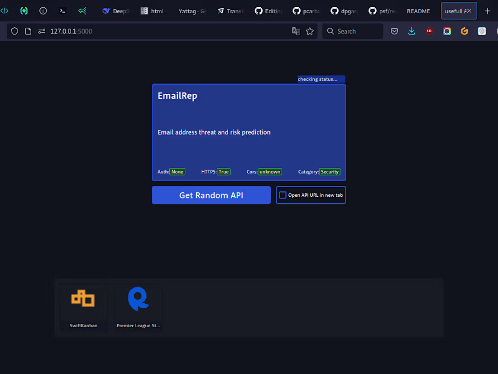Bookmark this page with the star icon
This screenshot has width=498, height=374.
point(310,31)
